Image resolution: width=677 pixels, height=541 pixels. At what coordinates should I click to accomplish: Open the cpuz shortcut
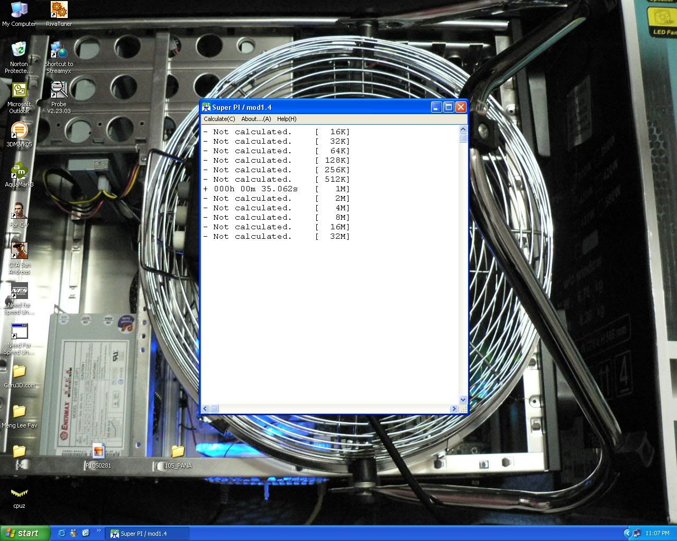19,494
